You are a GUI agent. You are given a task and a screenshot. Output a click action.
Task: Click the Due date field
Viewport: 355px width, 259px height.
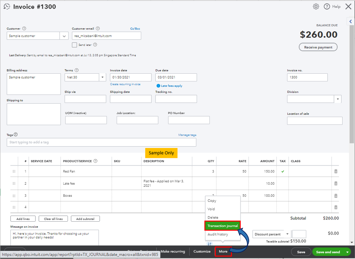(x=176, y=77)
